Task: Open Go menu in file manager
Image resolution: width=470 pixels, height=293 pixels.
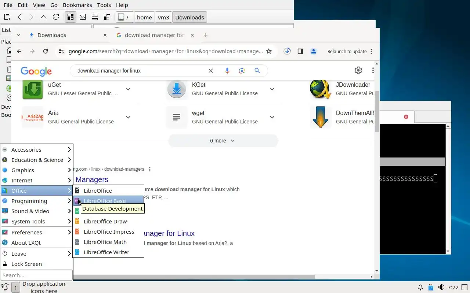Action: [x=54, y=5]
